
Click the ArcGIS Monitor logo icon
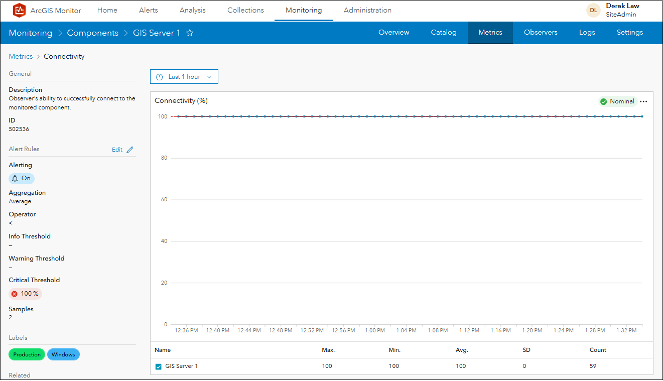pos(19,10)
